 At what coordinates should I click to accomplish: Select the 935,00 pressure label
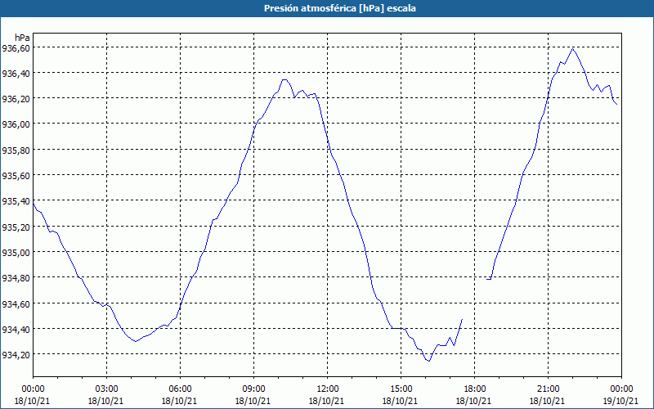coord(16,253)
